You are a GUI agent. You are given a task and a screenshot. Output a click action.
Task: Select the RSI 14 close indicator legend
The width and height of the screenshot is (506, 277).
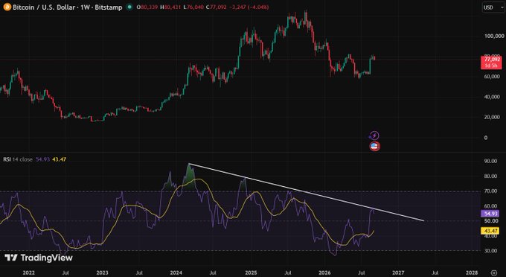tap(18, 159)
